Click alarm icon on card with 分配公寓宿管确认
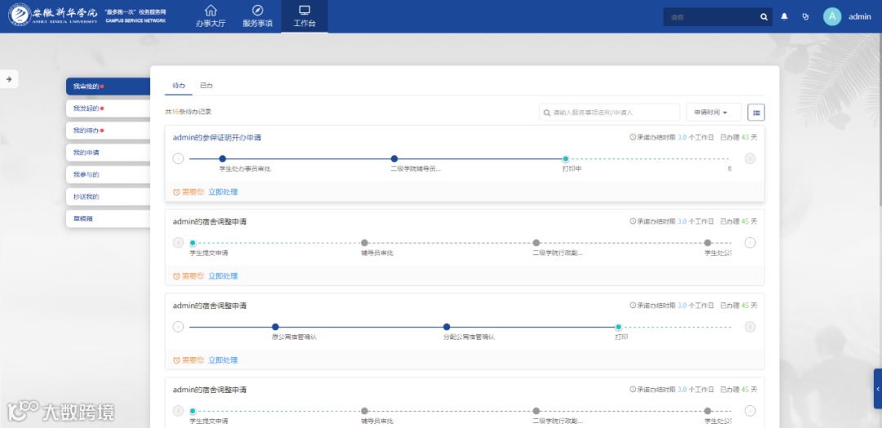The height and width of the screenshot is (428, 882). click(x=176, y=360)
